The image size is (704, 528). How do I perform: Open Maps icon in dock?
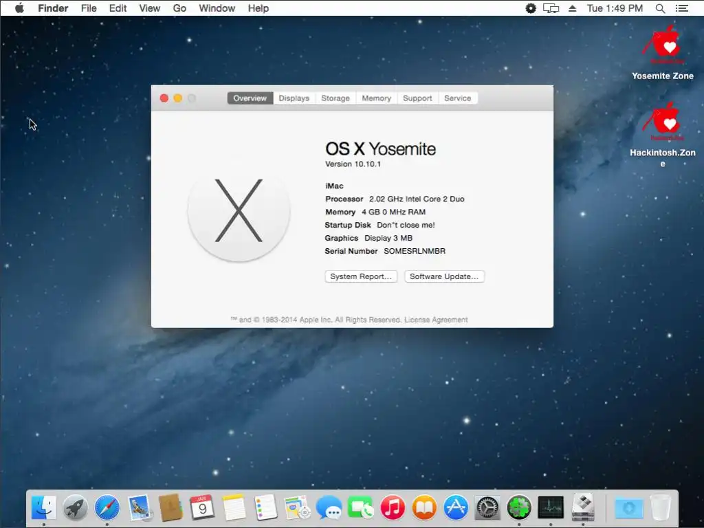coord(297,507)
